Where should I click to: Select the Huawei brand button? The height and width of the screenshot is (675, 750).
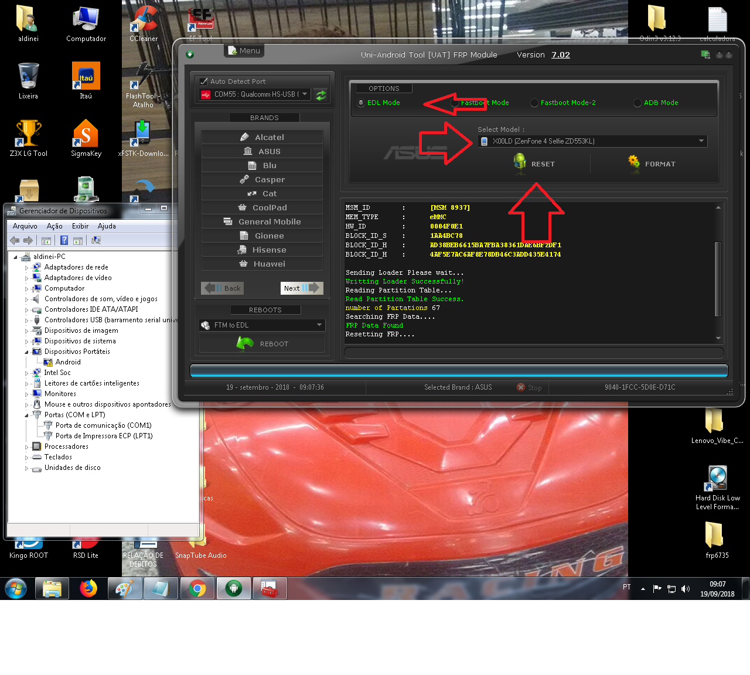pyautogui.click(x=262, y=264)
